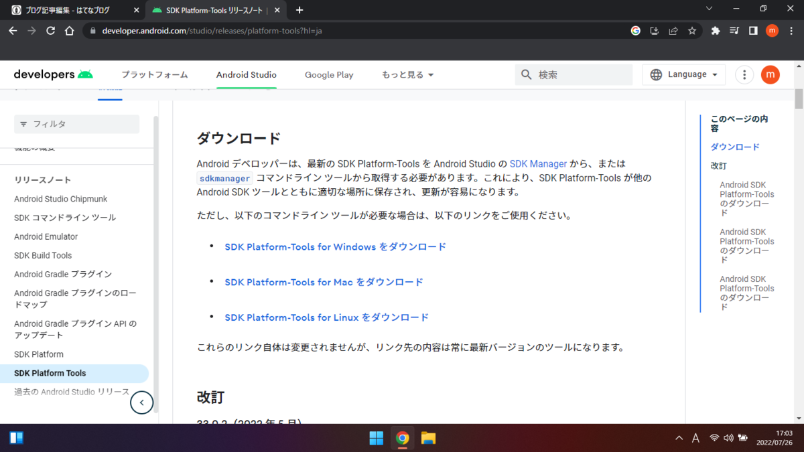Close the はてなブログ browser tab
Viewport: 804px width, 452px height.
tap(136, 10)
